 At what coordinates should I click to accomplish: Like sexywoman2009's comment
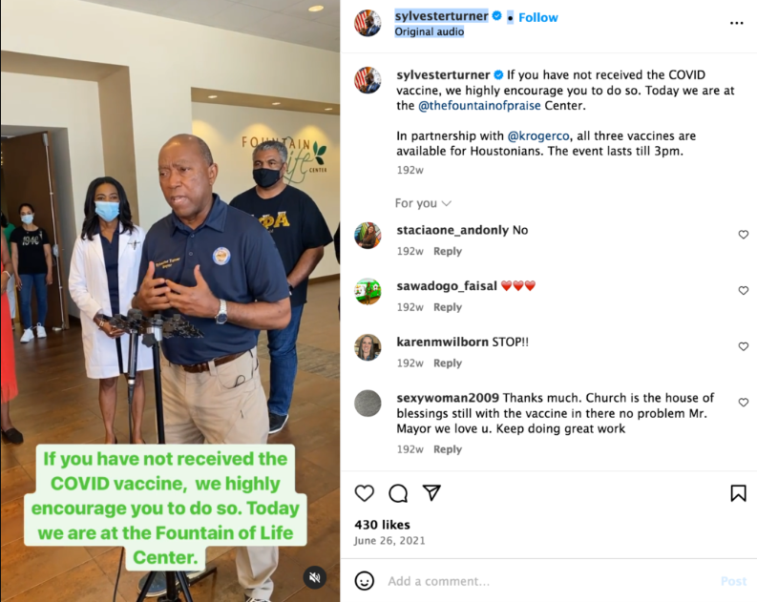744,403
